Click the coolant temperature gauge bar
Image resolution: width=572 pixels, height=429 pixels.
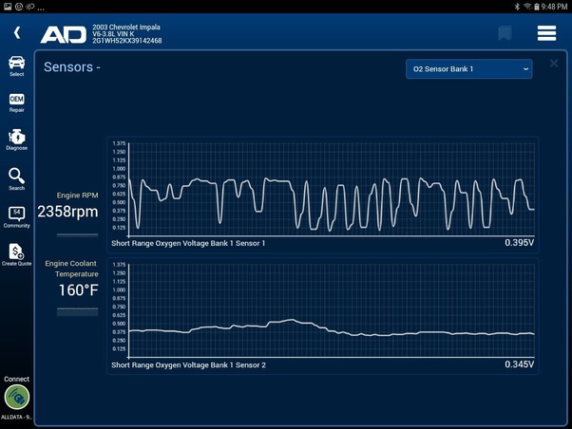pos(77,311)
